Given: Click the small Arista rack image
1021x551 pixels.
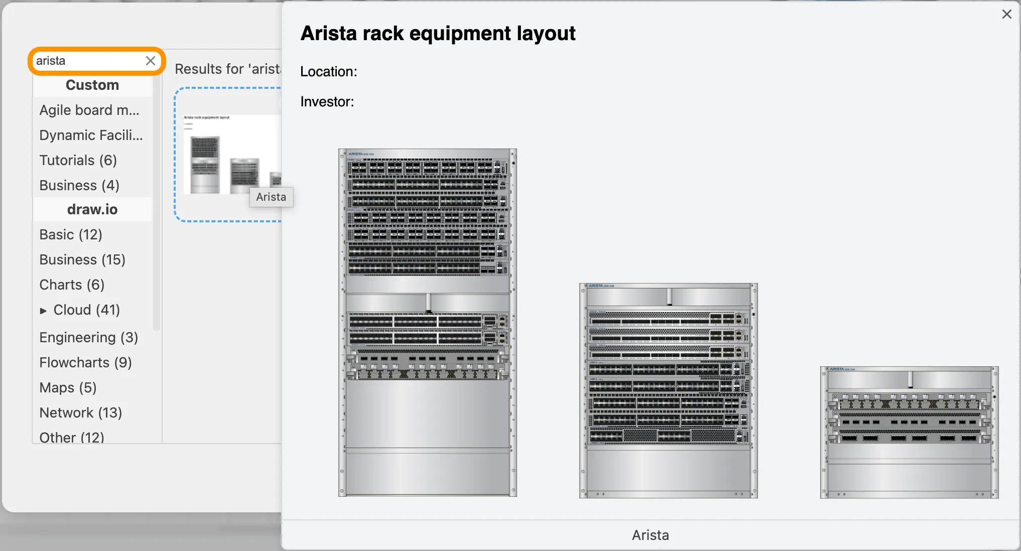Looking at the screenshot, I should click(910, 432).
